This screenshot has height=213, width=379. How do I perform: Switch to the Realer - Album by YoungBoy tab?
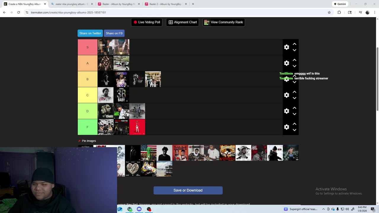pyautogui.click(x=118, y=4)
